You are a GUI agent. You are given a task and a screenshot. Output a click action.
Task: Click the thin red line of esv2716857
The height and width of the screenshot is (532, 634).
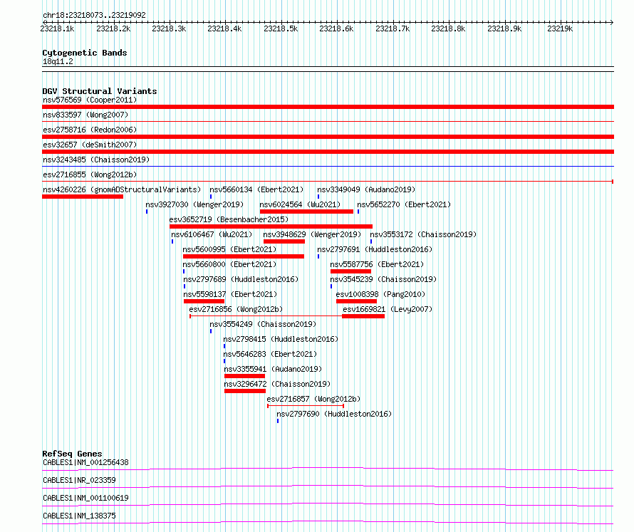[x=306, y=406]
